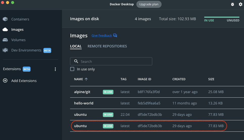Click the 25.08 MB size cell
The width and height of the screenshot is (244, 140).
tap(216, 92)
